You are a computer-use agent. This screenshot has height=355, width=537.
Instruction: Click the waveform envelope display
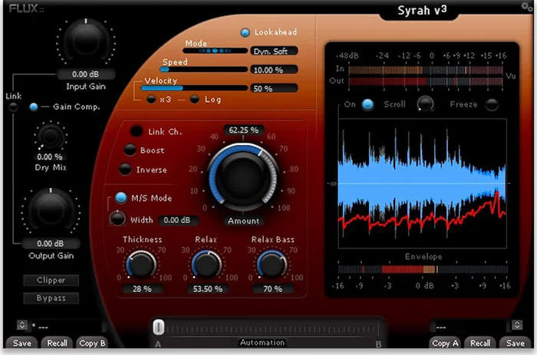tap(422, 183)
